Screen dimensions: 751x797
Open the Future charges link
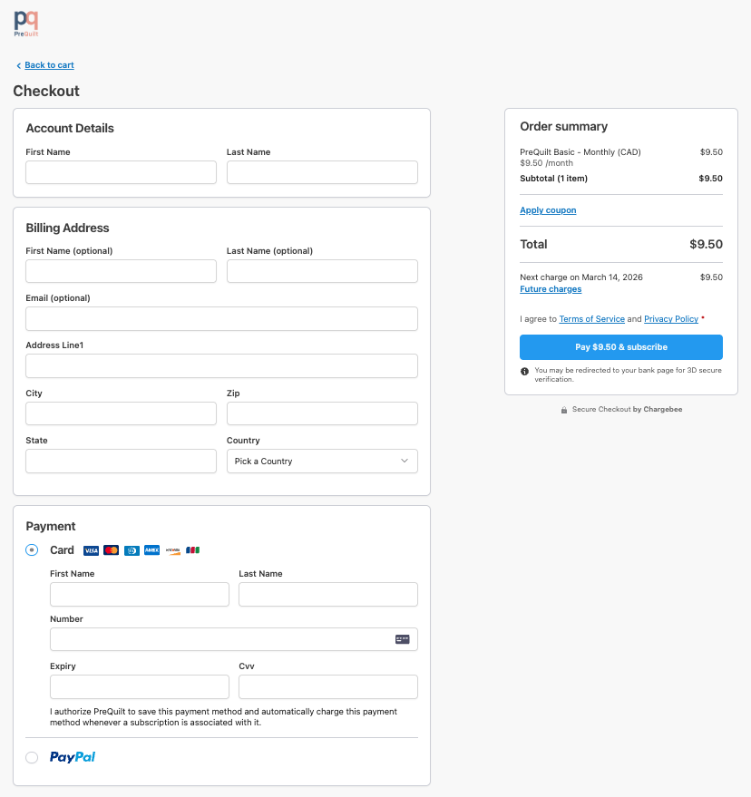[551, 289]
